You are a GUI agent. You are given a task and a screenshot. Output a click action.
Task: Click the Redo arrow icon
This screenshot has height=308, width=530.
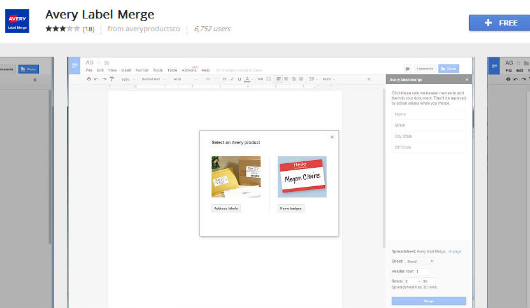click(104, 79)
